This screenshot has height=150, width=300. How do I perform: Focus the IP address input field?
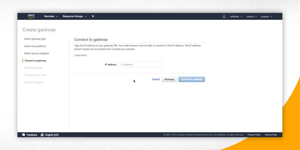click(x=140, y=64)
